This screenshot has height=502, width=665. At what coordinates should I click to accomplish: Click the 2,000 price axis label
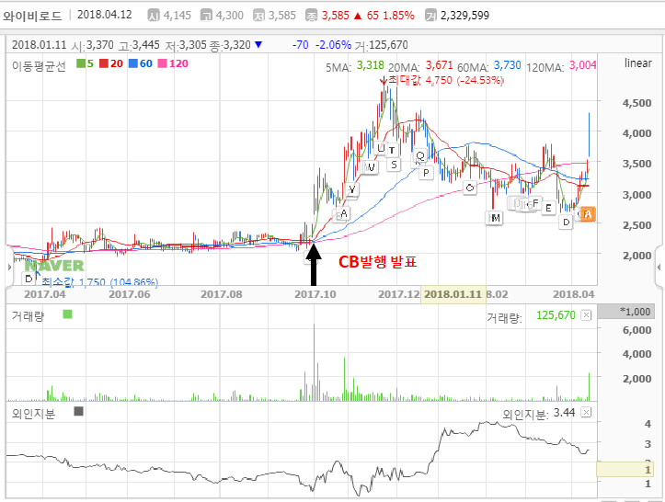pos(636,256)
